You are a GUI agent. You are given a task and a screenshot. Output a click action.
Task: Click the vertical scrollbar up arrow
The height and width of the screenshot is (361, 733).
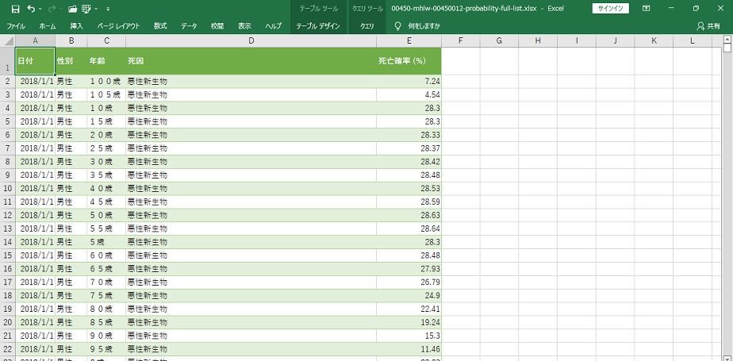pyautogui.click(x=728, y=40)
